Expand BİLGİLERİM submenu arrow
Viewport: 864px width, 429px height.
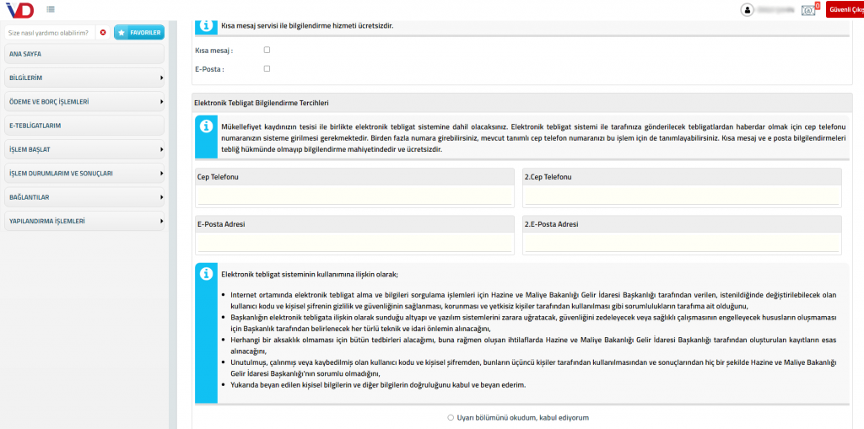click(x=161, y=78)
